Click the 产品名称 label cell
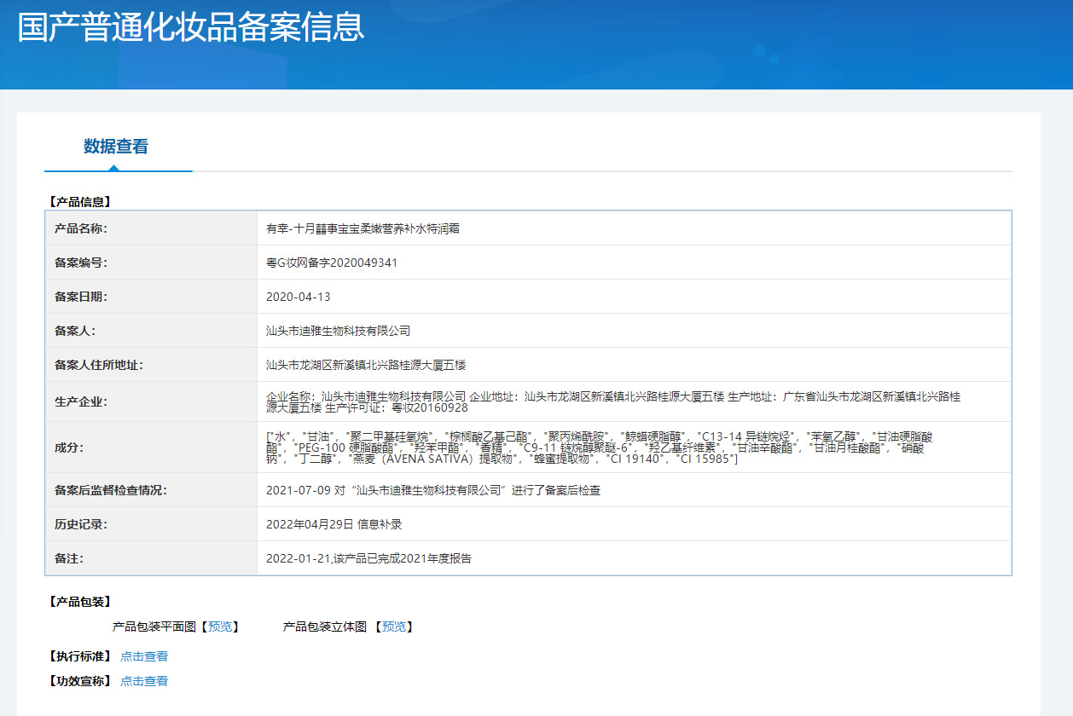1073x716 pixels. coord(151,228)
